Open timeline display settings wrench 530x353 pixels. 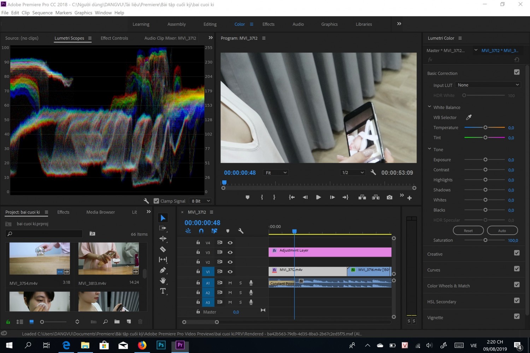tap(241, 231)
